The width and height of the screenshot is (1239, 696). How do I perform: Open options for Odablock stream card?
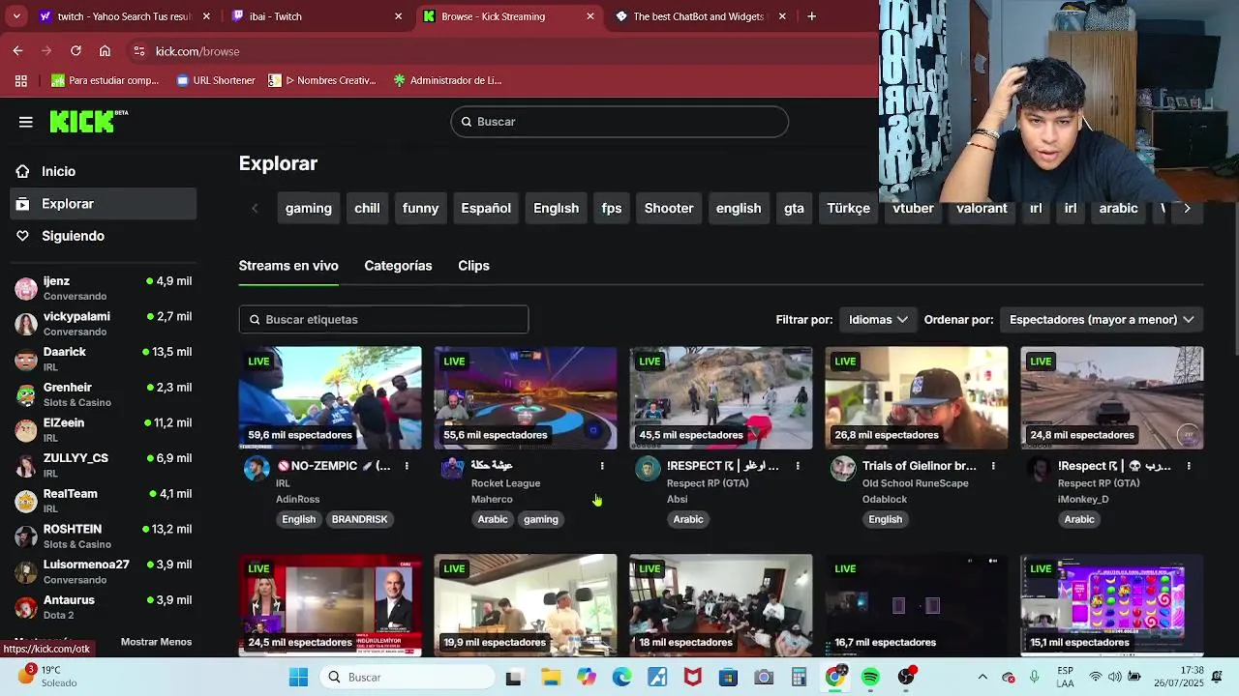993,466
